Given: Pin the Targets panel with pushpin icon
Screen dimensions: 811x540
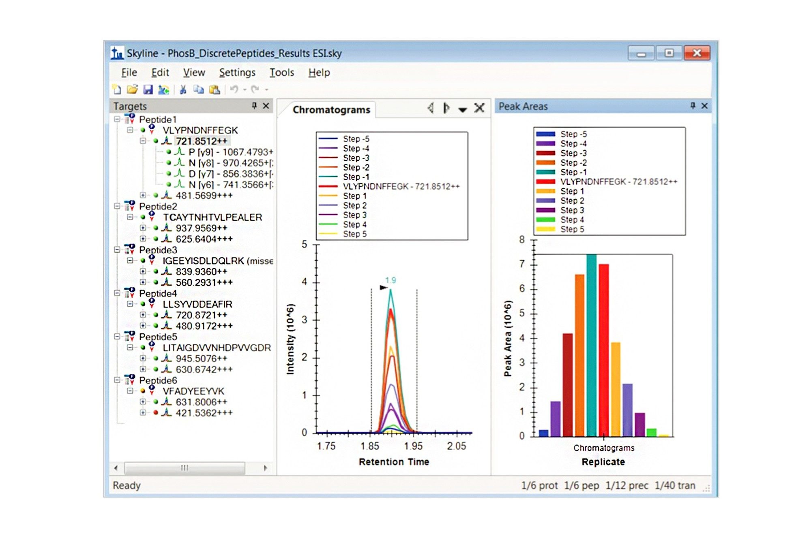Looking at the screenshot, I should (x=254, y=106).
